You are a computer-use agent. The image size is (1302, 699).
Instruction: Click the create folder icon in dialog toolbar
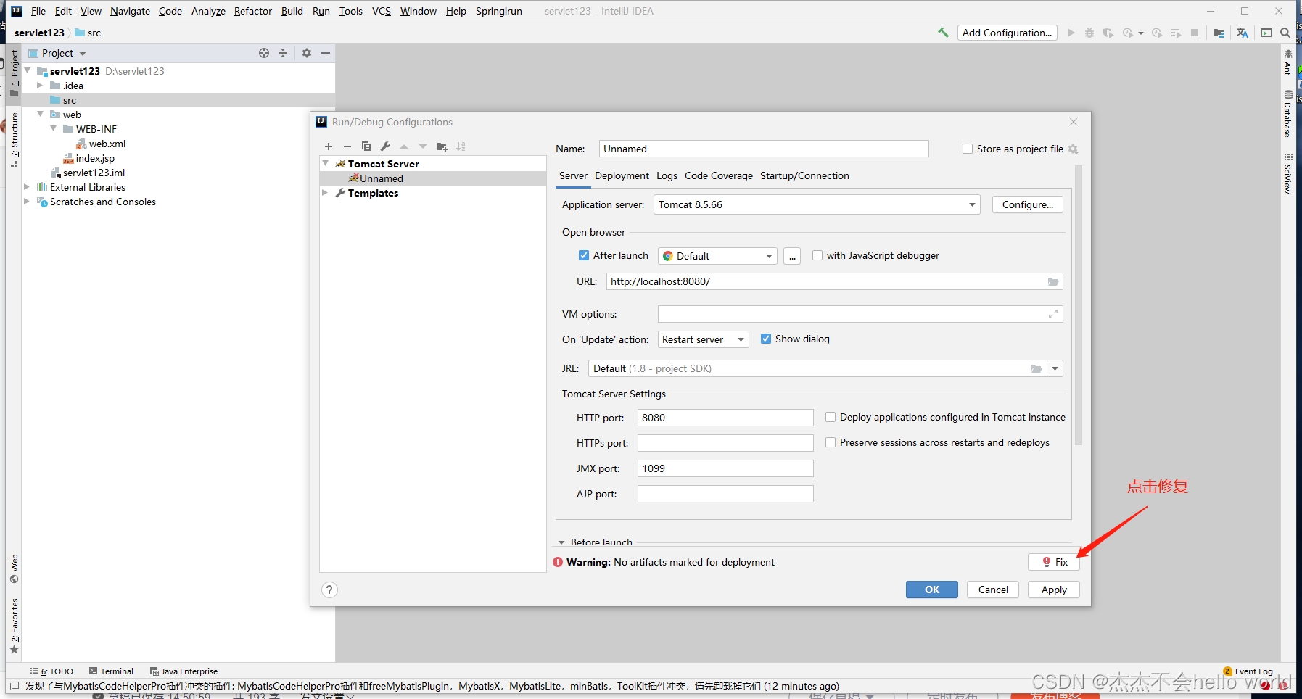pos(442,146)
